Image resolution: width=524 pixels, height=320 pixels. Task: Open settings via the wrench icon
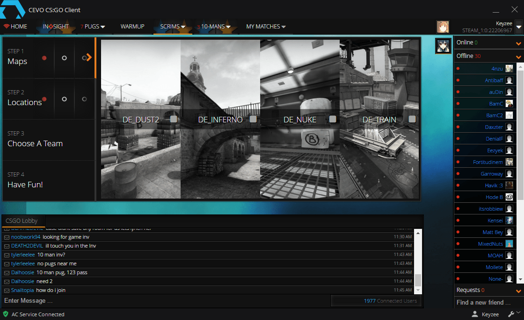(511, 314)
